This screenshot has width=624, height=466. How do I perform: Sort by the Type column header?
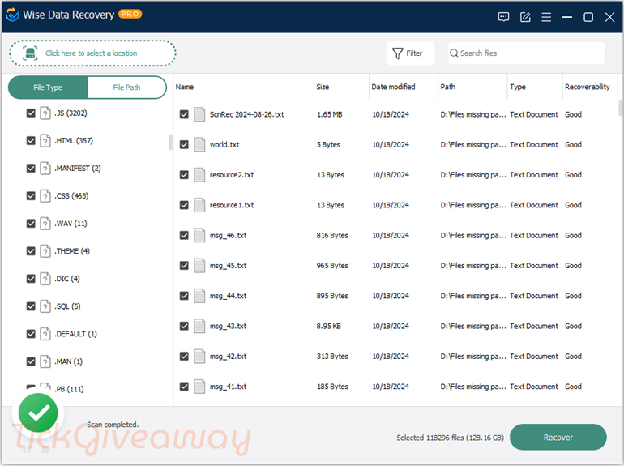[535, 87]
